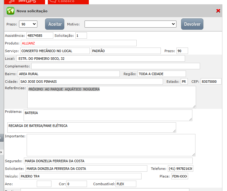Click the gray sidebar collapse handle
227x191 pixels.
[x=2, y=138]
